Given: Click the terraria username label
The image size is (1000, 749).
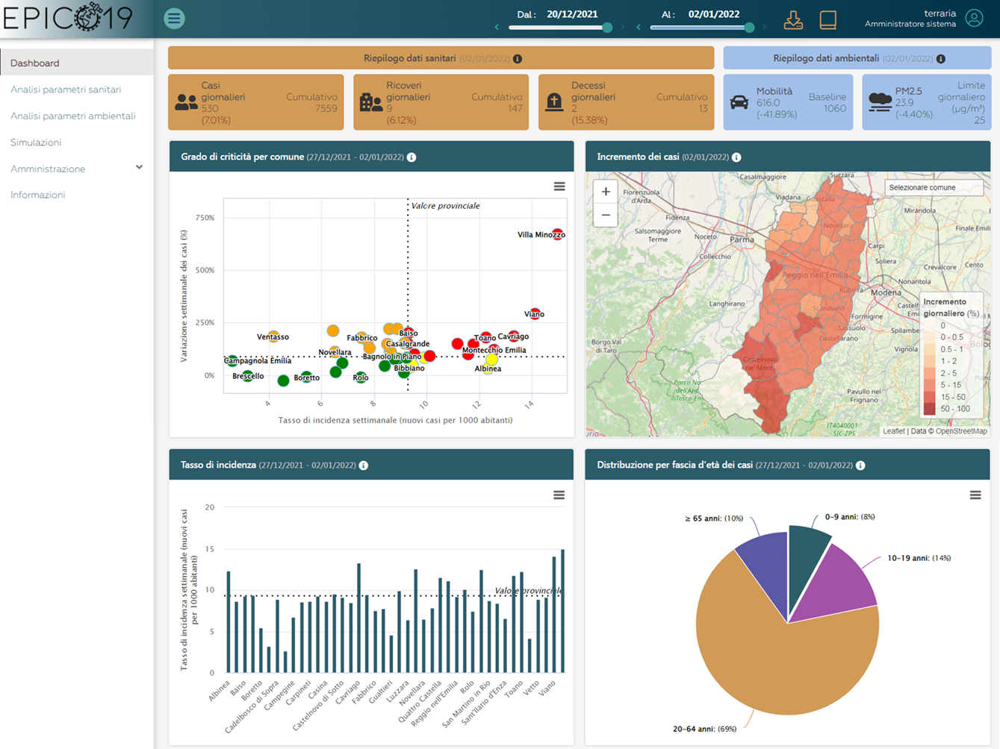Looking at the screenshot, I should pyautogui.click(x=940, y=13).
